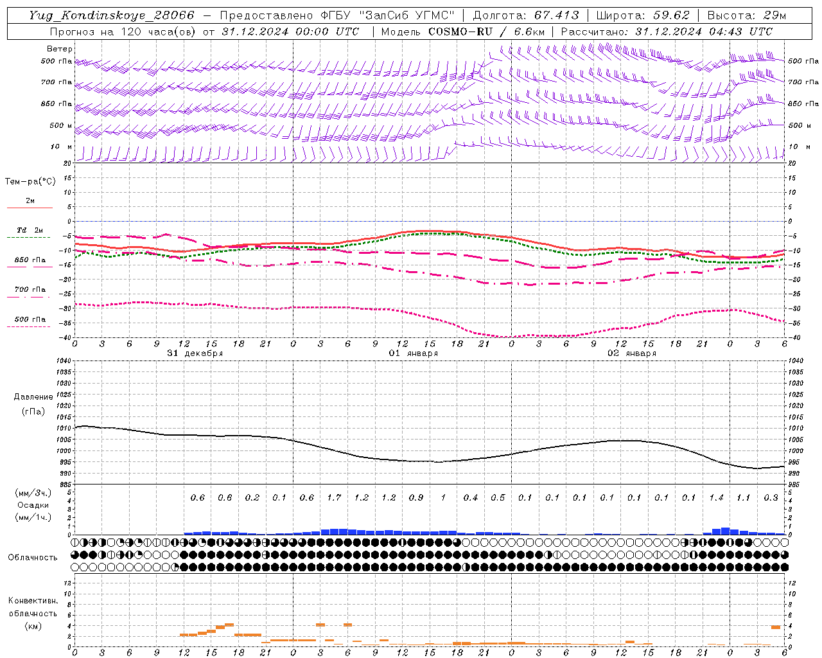Click the forecast header Прогноз на 120 часа(ов)
Viewport: 822px width, 658px height.
tap(123, 31)
